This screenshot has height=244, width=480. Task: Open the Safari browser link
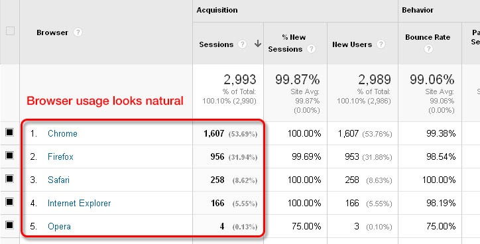[x=58, y=180]
